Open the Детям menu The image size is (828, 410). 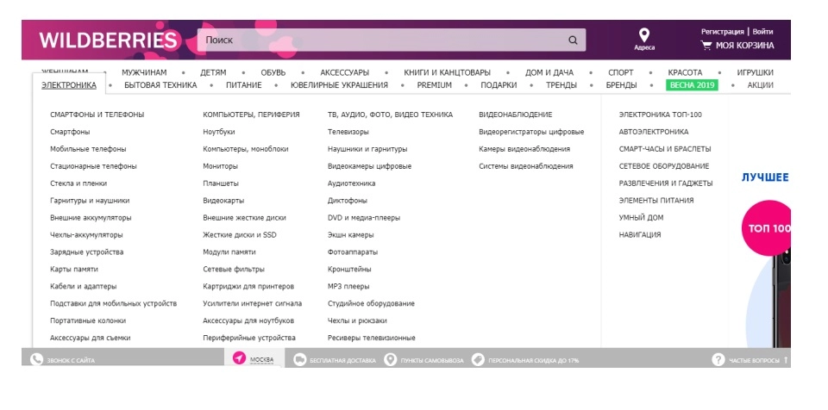point(213,73)
